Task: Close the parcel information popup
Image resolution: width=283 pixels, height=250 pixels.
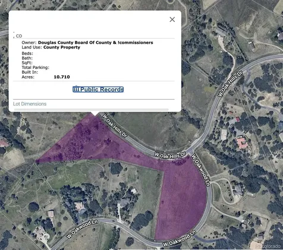Action: coord(172,20)
